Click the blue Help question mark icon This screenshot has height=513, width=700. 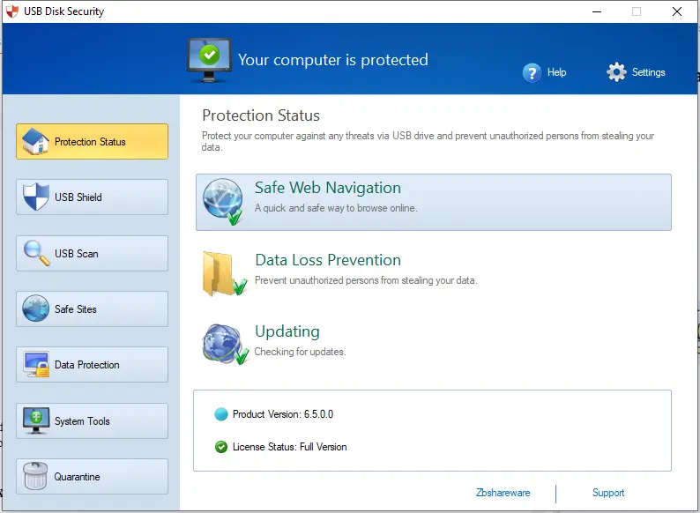pos(532,72)
